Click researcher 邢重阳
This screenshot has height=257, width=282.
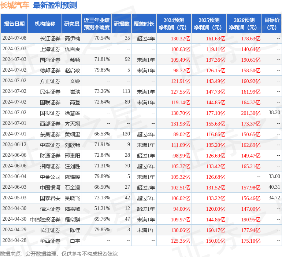[x=73, y=155]
